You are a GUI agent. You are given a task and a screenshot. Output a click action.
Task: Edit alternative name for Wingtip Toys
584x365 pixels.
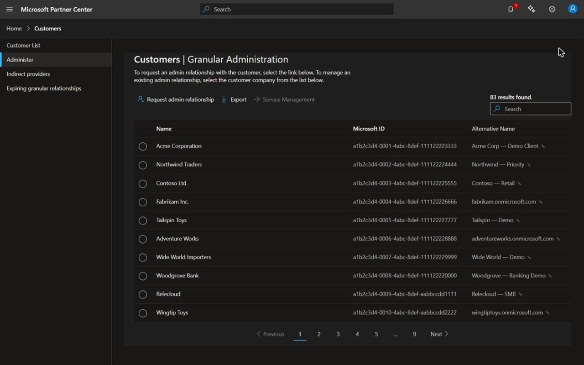point(547,313)
